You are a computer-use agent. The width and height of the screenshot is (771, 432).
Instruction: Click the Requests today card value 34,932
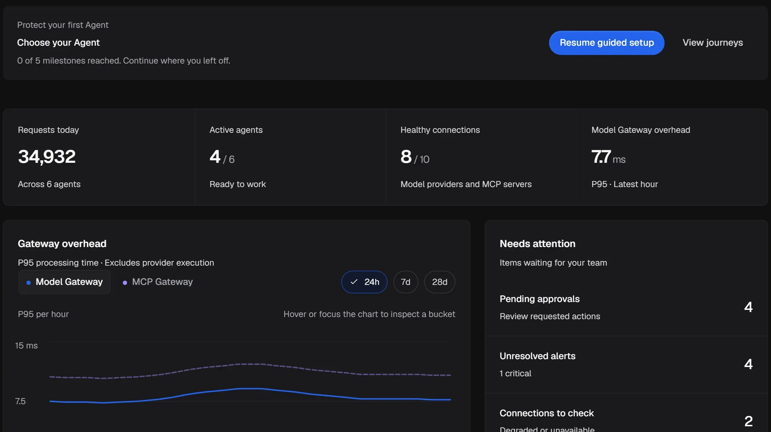tap(47, 157)
